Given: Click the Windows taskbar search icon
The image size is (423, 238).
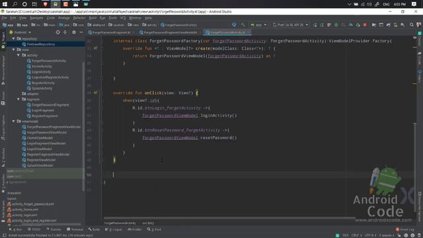Looking at the screenshot, I should click(15, 4).
